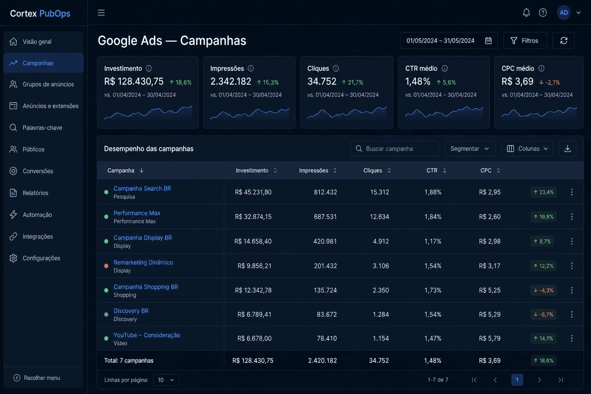The height and width of the screenshot is (394, 591).
Task: Open Campanha Shopping BR link
Action: tap(146, 287)
